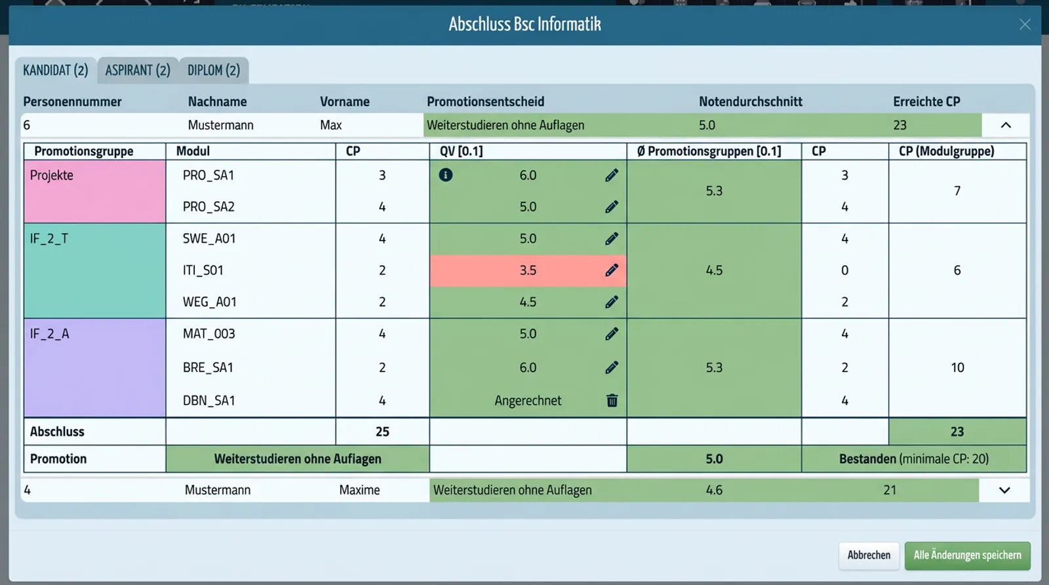Edit the MAT_003 grade with pencil icon
This screenshot has width=1049, height=585.
pos(612,334)
